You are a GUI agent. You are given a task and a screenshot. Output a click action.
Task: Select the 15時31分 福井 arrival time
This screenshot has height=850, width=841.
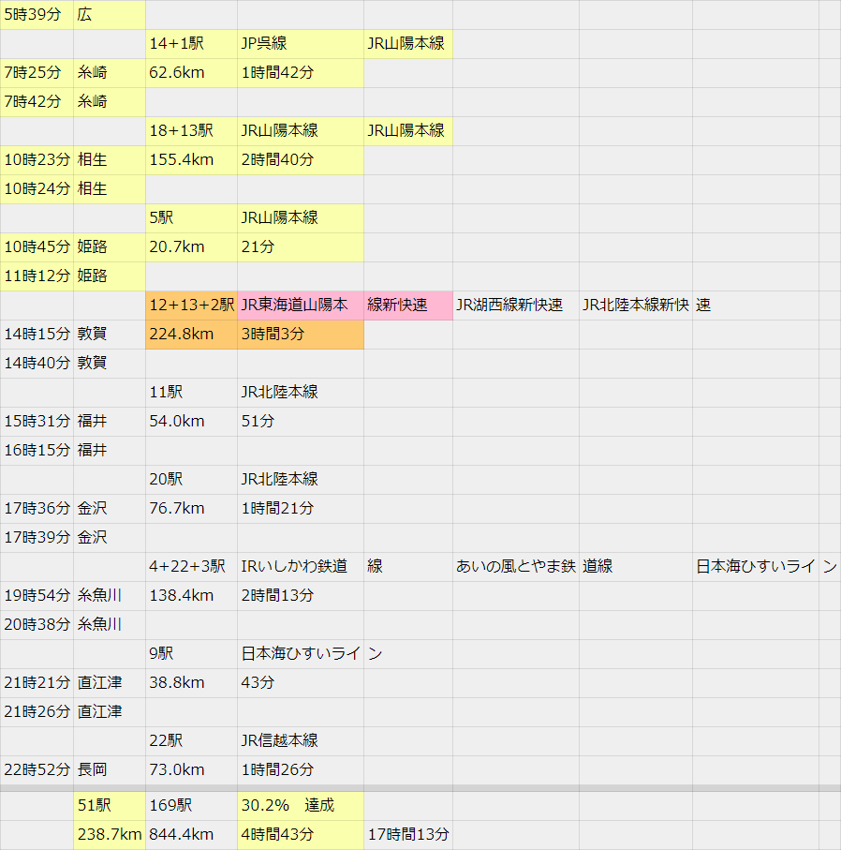[37, 422]
